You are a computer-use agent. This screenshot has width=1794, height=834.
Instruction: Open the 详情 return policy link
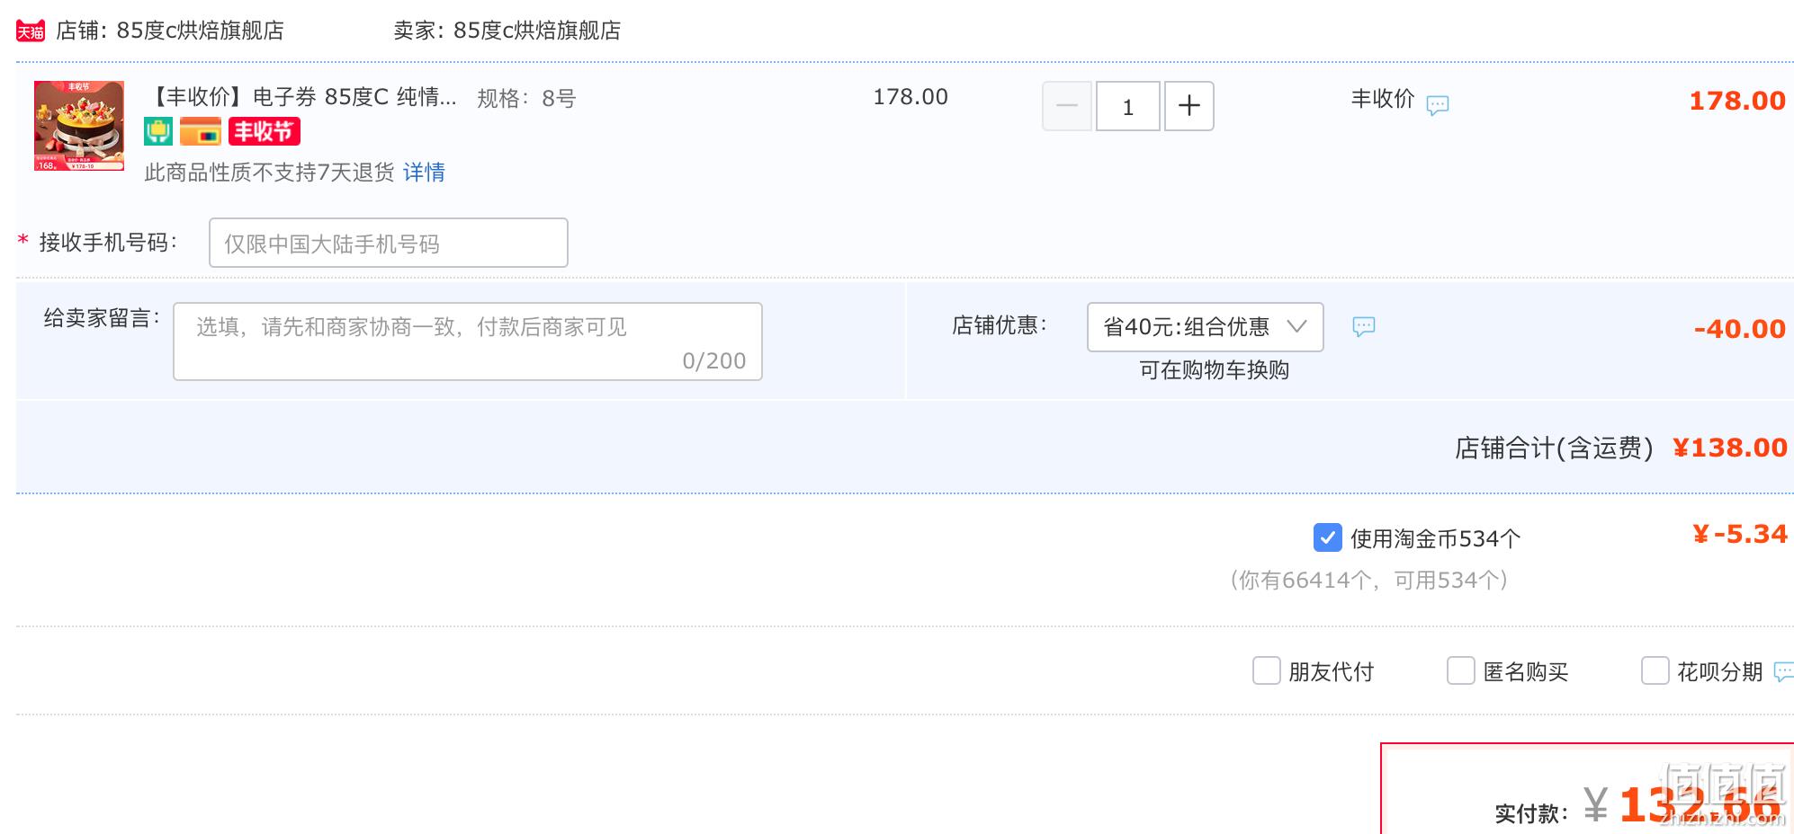[424, 172]
